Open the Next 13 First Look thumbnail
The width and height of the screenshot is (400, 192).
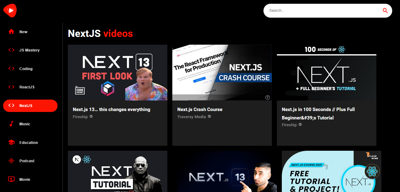pos(118,73)
